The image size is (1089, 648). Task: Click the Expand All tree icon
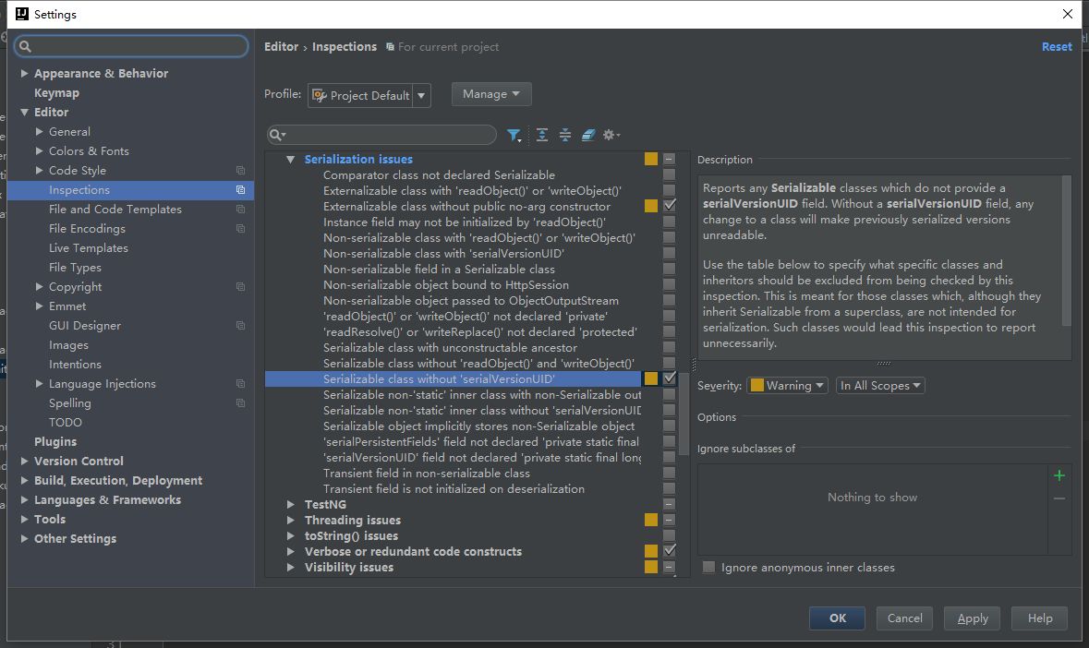point(542,135)
